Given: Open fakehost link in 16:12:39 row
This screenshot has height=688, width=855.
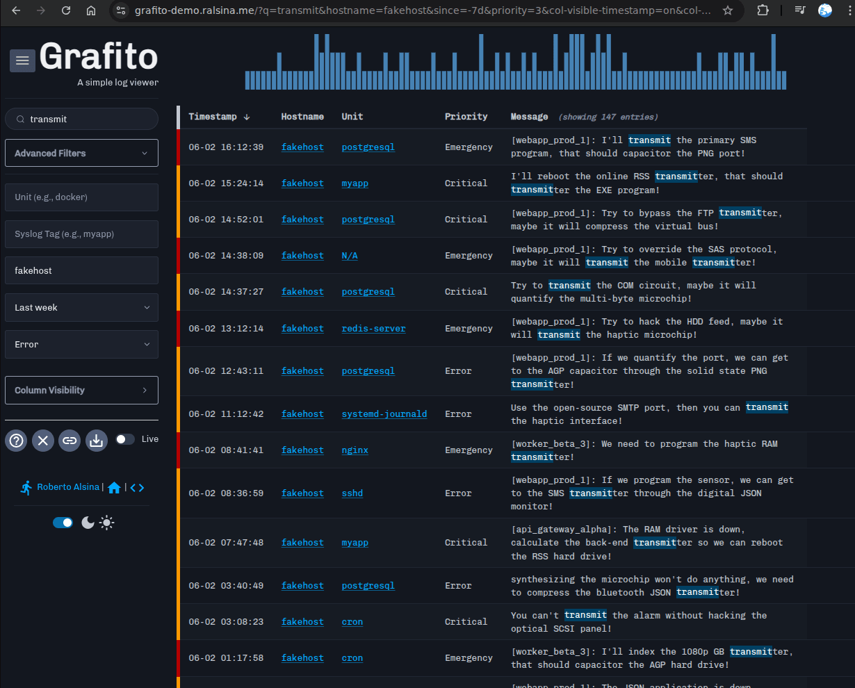Looking at the screenshot, I should pyautogui.click(x=302, y=147).
